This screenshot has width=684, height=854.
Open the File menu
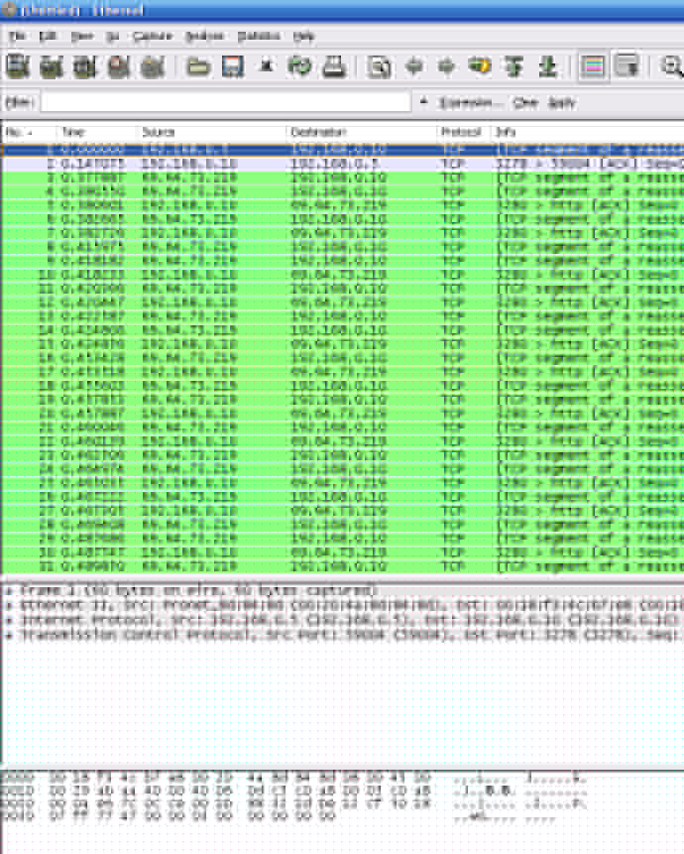coord(17,36)
